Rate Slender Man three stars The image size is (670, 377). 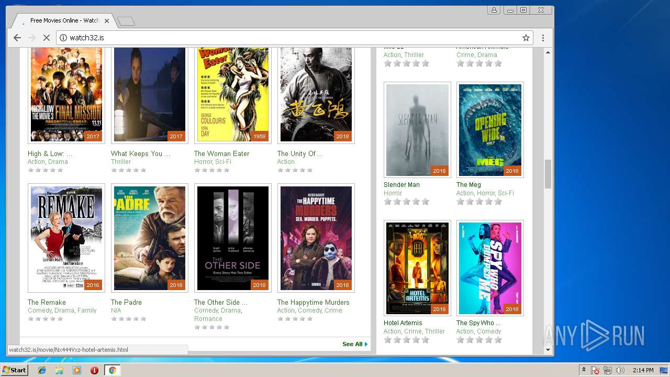[x=406, y=202]
